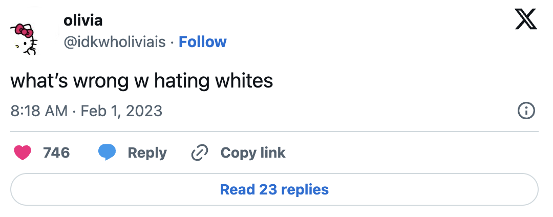Open the Twitter info circle icon

(526, 111)
